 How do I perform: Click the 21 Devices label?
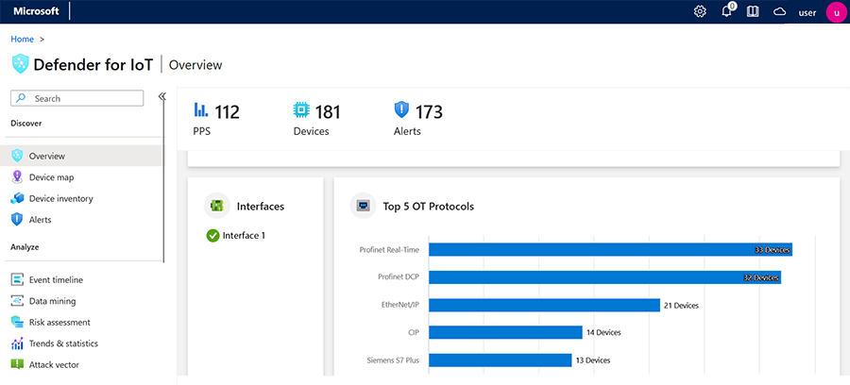point(681,306)
